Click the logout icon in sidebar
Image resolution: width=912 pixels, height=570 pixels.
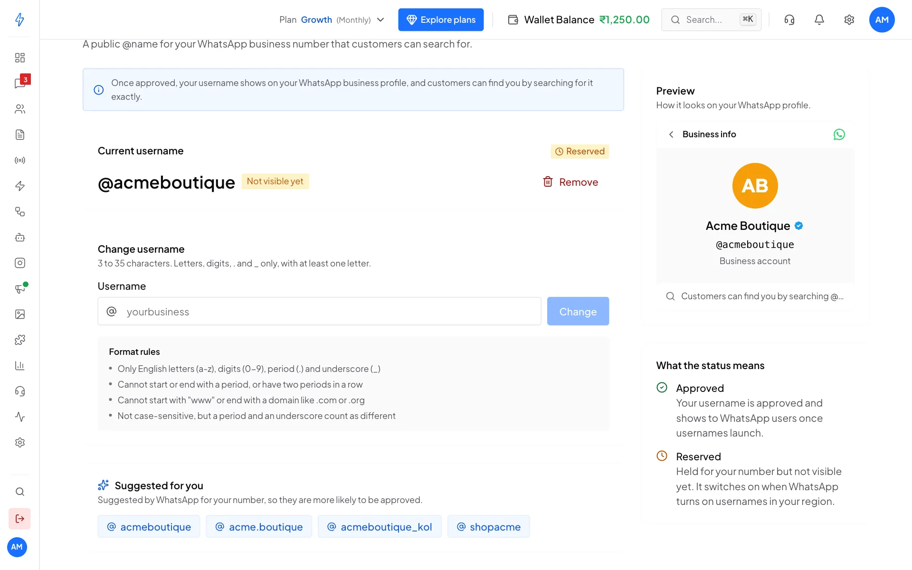19,519
